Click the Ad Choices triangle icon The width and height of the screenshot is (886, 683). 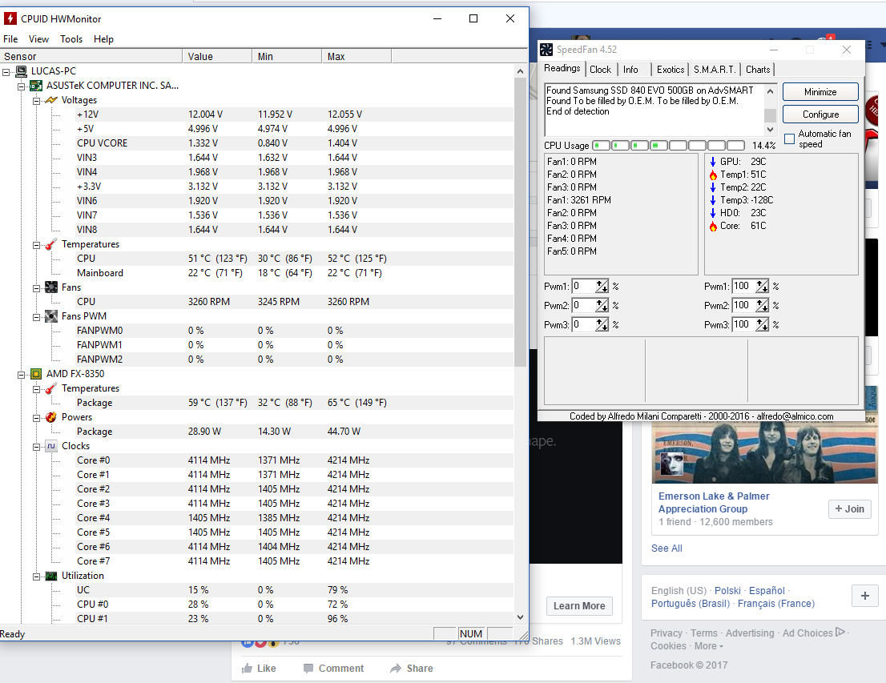pyautogui.click(x=840, y=633)
